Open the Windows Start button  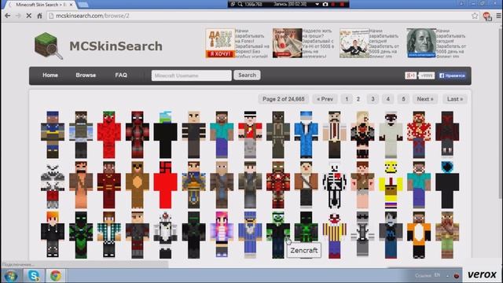click(10, 276)
